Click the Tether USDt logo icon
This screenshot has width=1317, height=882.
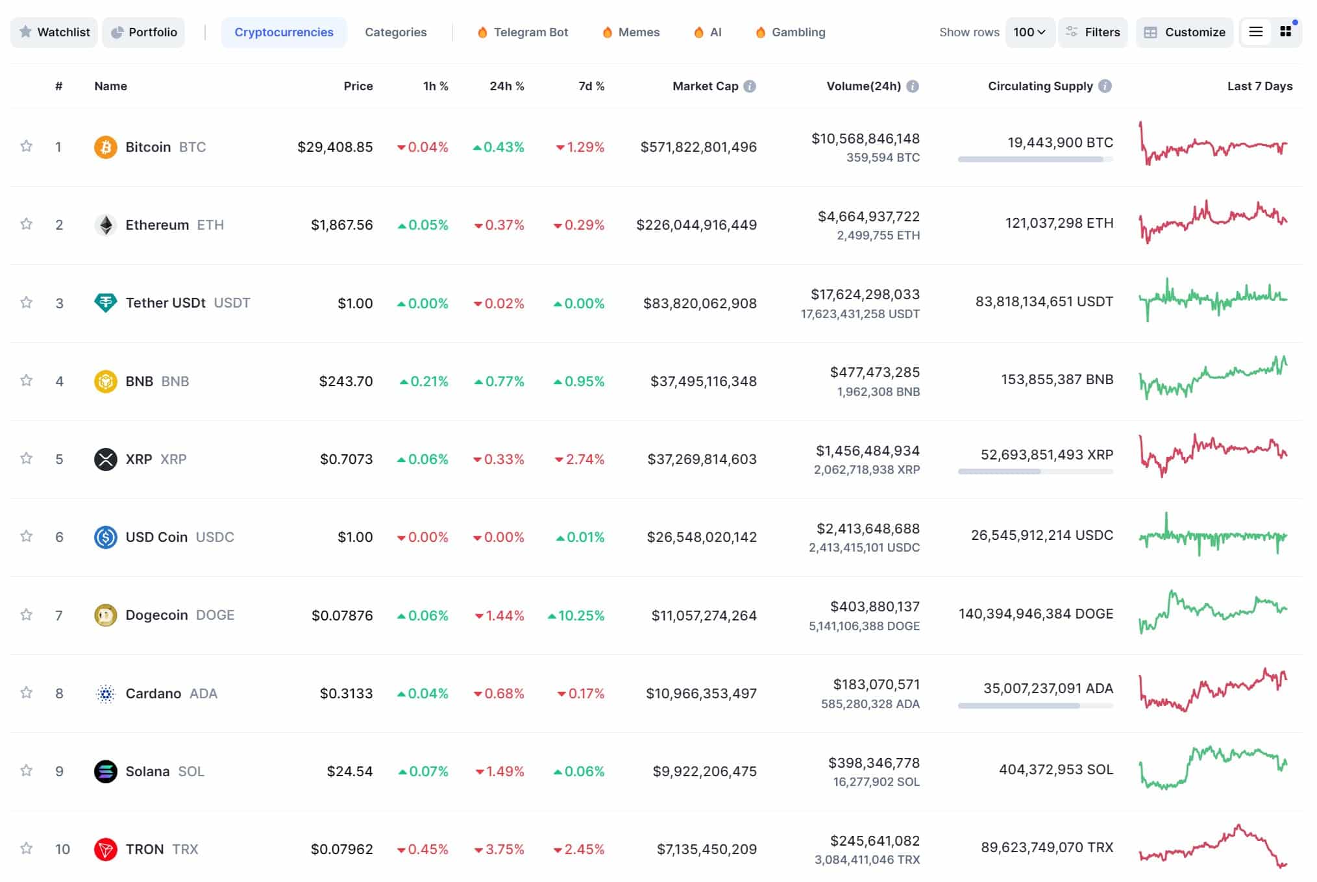coord(106,303)
